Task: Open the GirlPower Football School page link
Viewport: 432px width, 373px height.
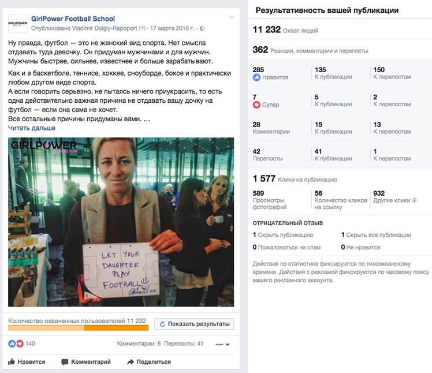Action: (x=73, y=18)
